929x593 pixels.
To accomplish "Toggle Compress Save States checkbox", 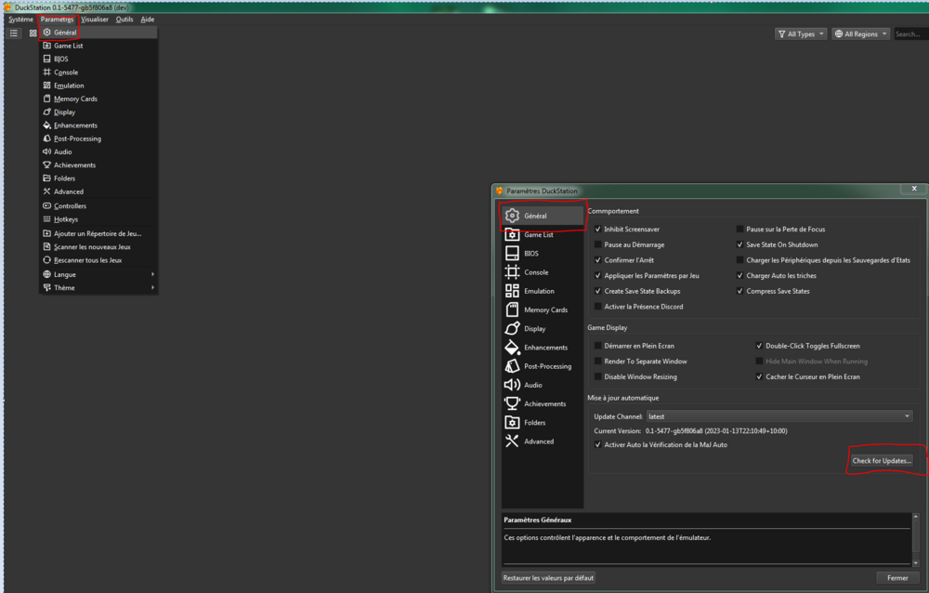I will [x=739, y=291].
